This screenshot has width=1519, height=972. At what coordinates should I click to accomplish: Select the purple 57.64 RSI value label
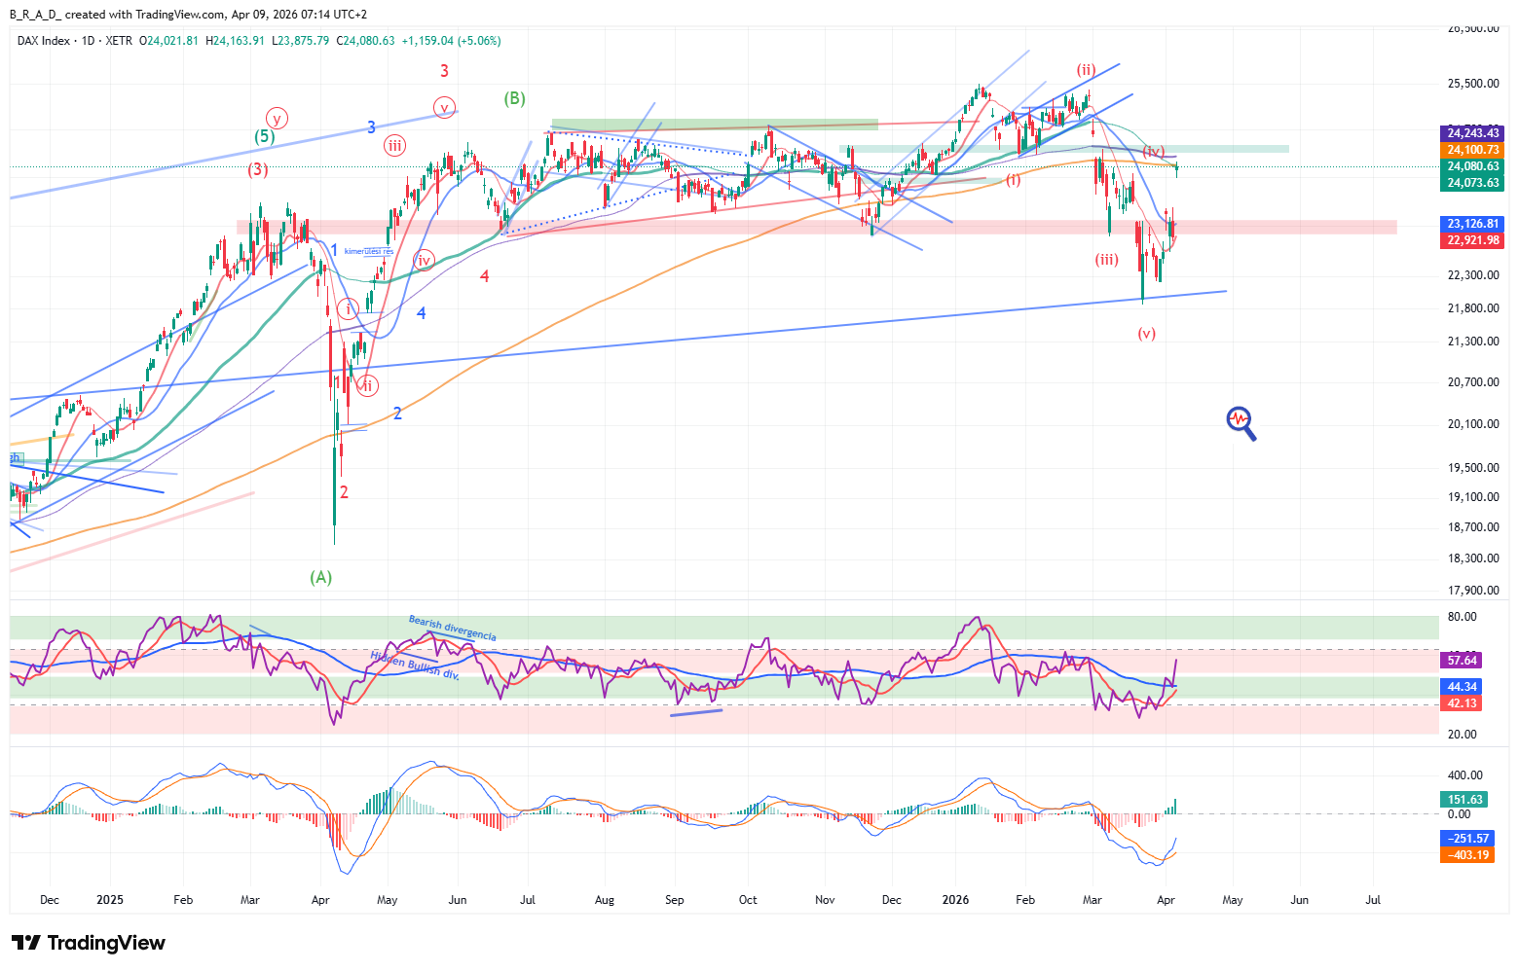point(1463,660)
